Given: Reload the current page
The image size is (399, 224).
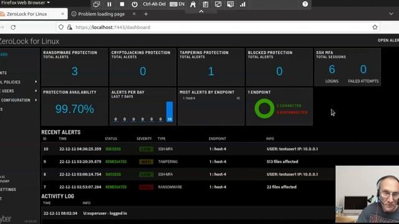Looking at the screenshot, I should click(13, 27).
